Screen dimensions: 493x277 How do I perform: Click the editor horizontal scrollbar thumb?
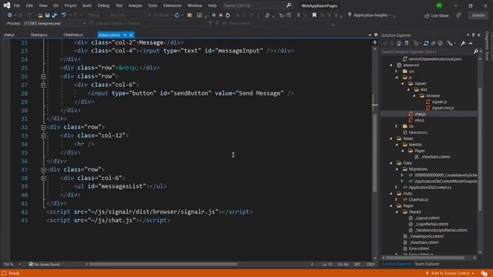point(163,264)
